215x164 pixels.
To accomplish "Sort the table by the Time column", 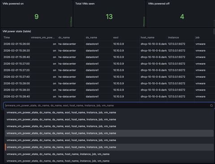I will (x=7, y=38).
